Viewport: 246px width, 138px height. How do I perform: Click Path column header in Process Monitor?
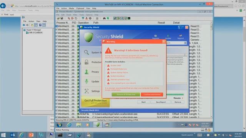click(96, 23)
